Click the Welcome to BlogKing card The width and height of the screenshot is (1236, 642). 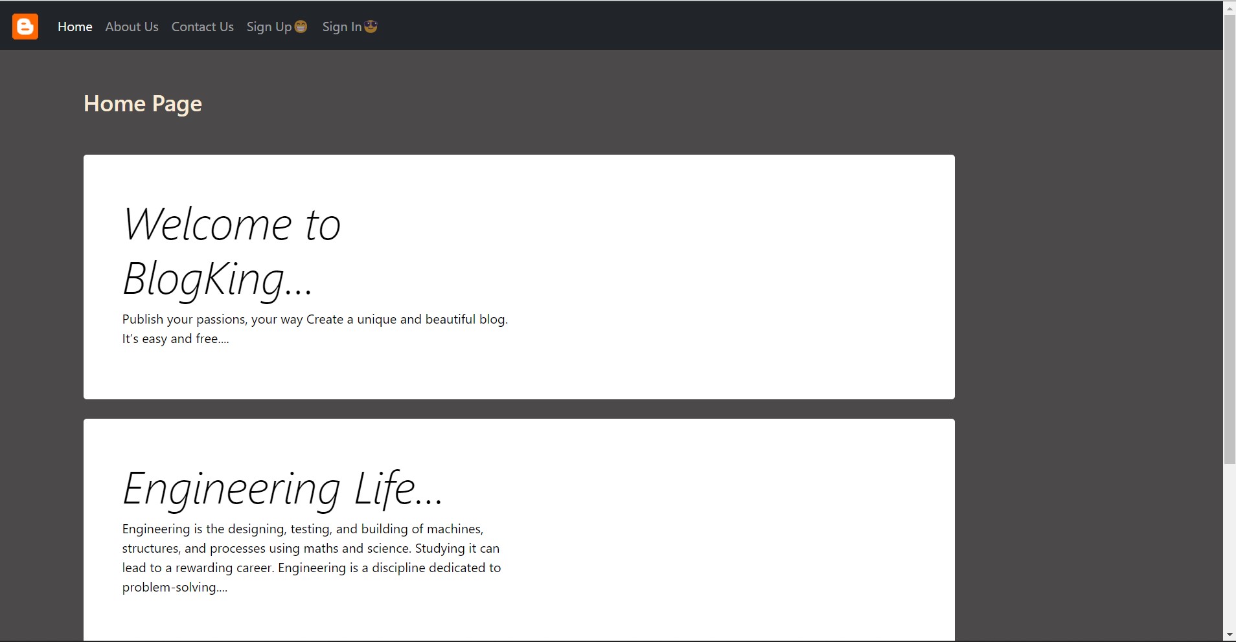point(518,276)
